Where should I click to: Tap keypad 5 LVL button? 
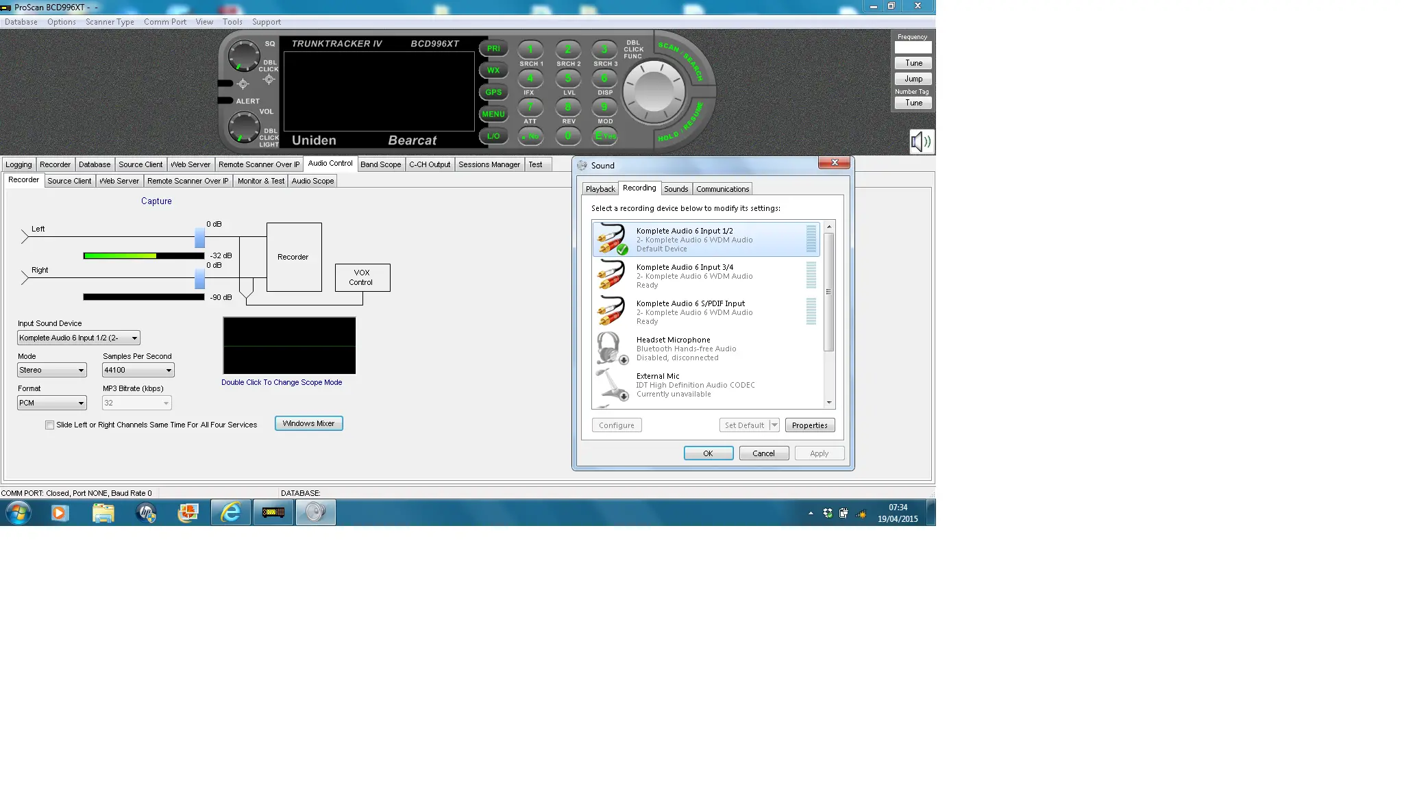[x=567, y=79]
